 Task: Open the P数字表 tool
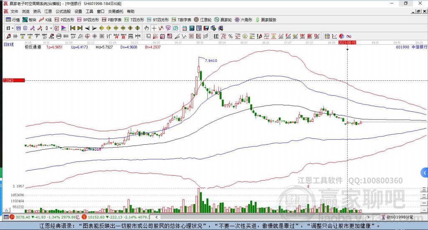[x=112, y=20]
